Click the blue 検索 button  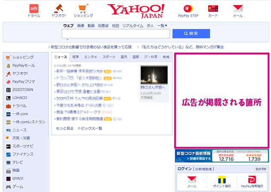[x=191, y=34]
